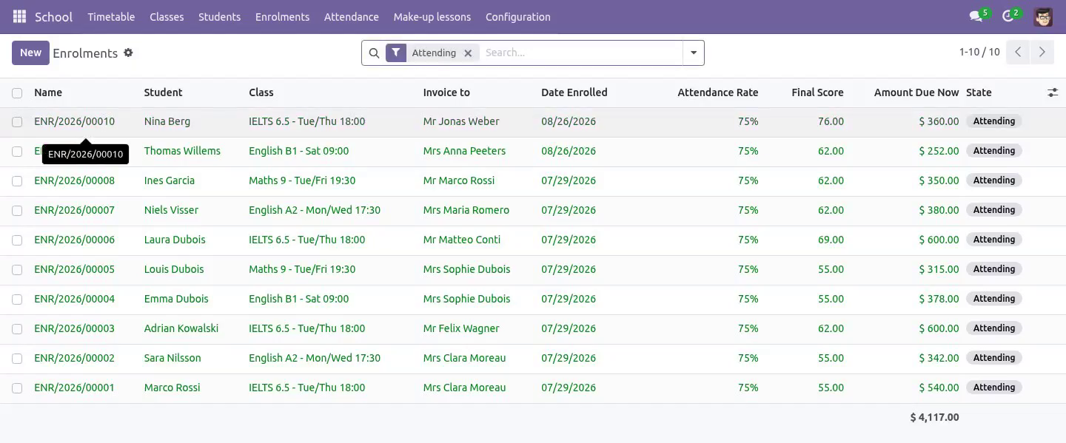Click class Maths 9 - Tue/Fri 19:30 for Louis Dubois

point(302,269)
